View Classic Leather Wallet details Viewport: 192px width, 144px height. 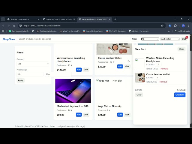pyautogui.click(x=127, y=66)
